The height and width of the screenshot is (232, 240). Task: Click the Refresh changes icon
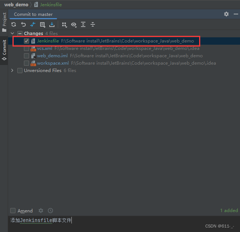pyautogui.click(x=14, y=24)
